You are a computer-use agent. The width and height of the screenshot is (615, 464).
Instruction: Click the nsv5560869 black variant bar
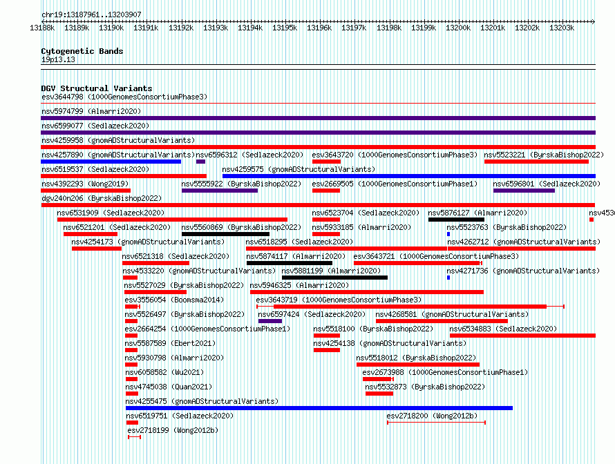click(x=225, y=234)
